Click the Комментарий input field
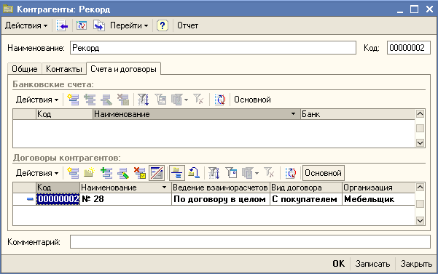This screenshot has width=438, height=274. pyautogui.click(x=250, y=242)
